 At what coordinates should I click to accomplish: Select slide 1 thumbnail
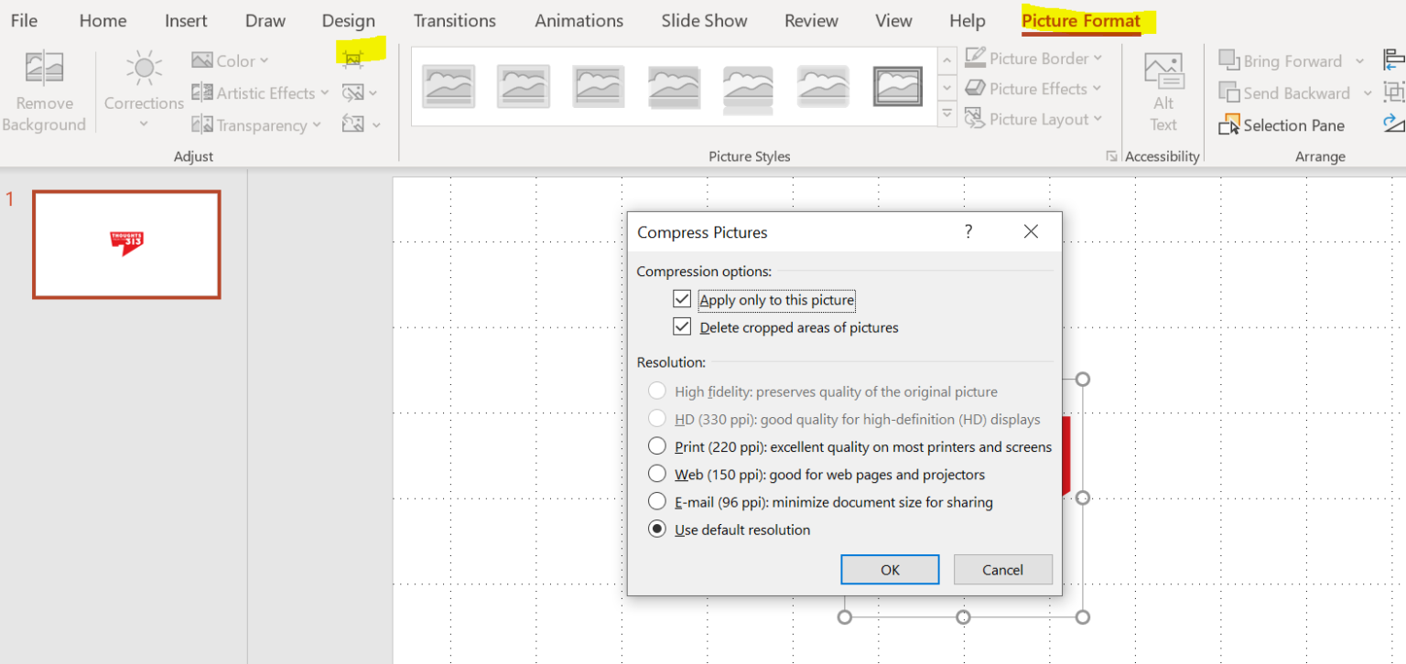coord(126,244)
